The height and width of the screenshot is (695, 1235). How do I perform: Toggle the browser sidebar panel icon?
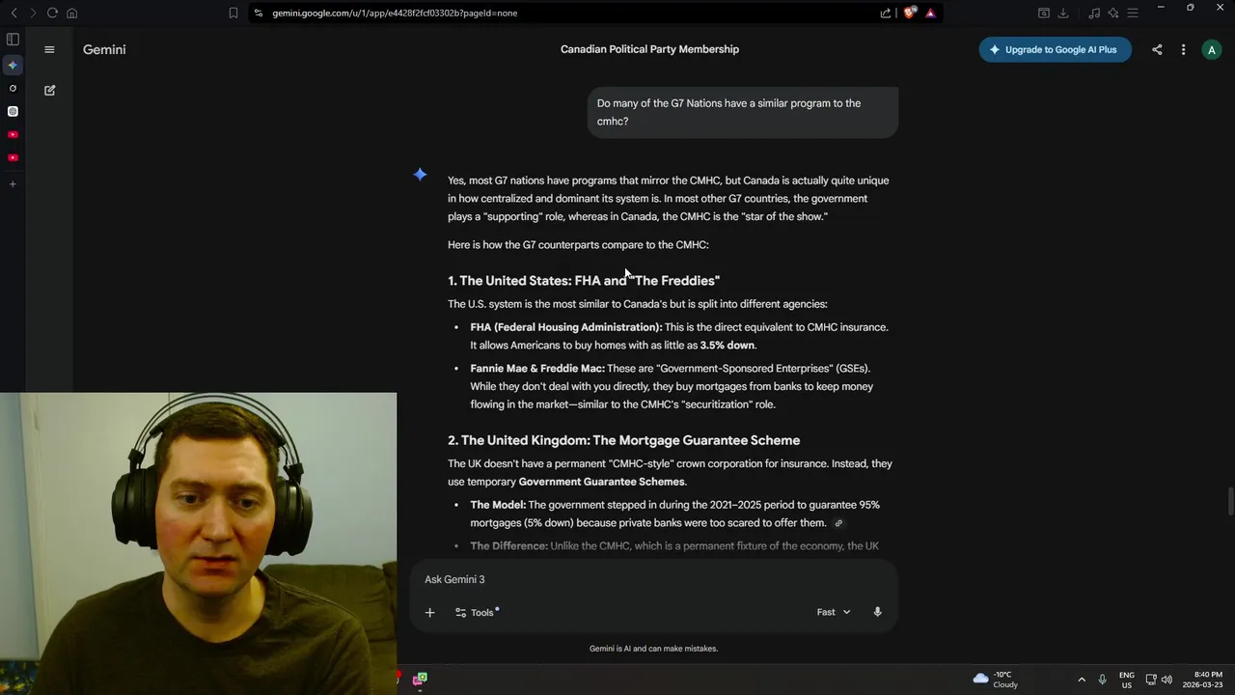pos(13,40)
